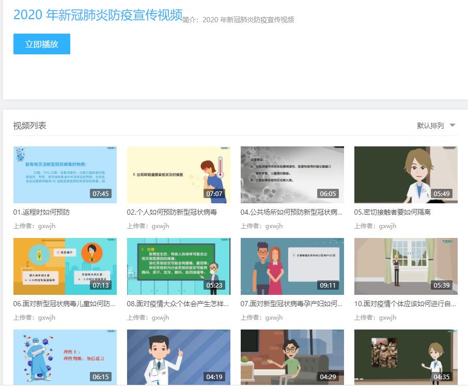468x389 pixels.
Task: Click title link 02.个人如何预防新型冠状病毒
Action: pos(171,212)
